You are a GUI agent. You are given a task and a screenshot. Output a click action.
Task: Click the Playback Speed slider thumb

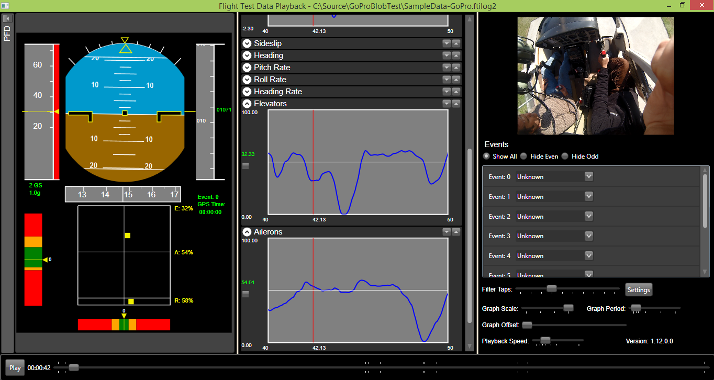[x=545, y=340]
